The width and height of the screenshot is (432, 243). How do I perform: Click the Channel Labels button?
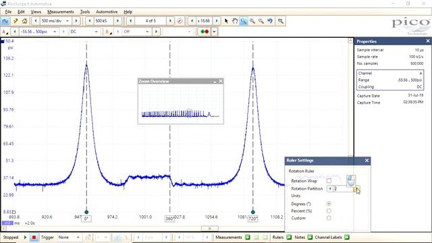pos(331,237)
